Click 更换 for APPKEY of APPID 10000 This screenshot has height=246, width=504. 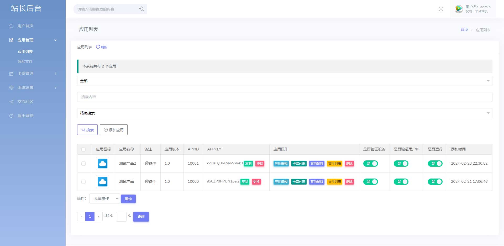(256, 182)
